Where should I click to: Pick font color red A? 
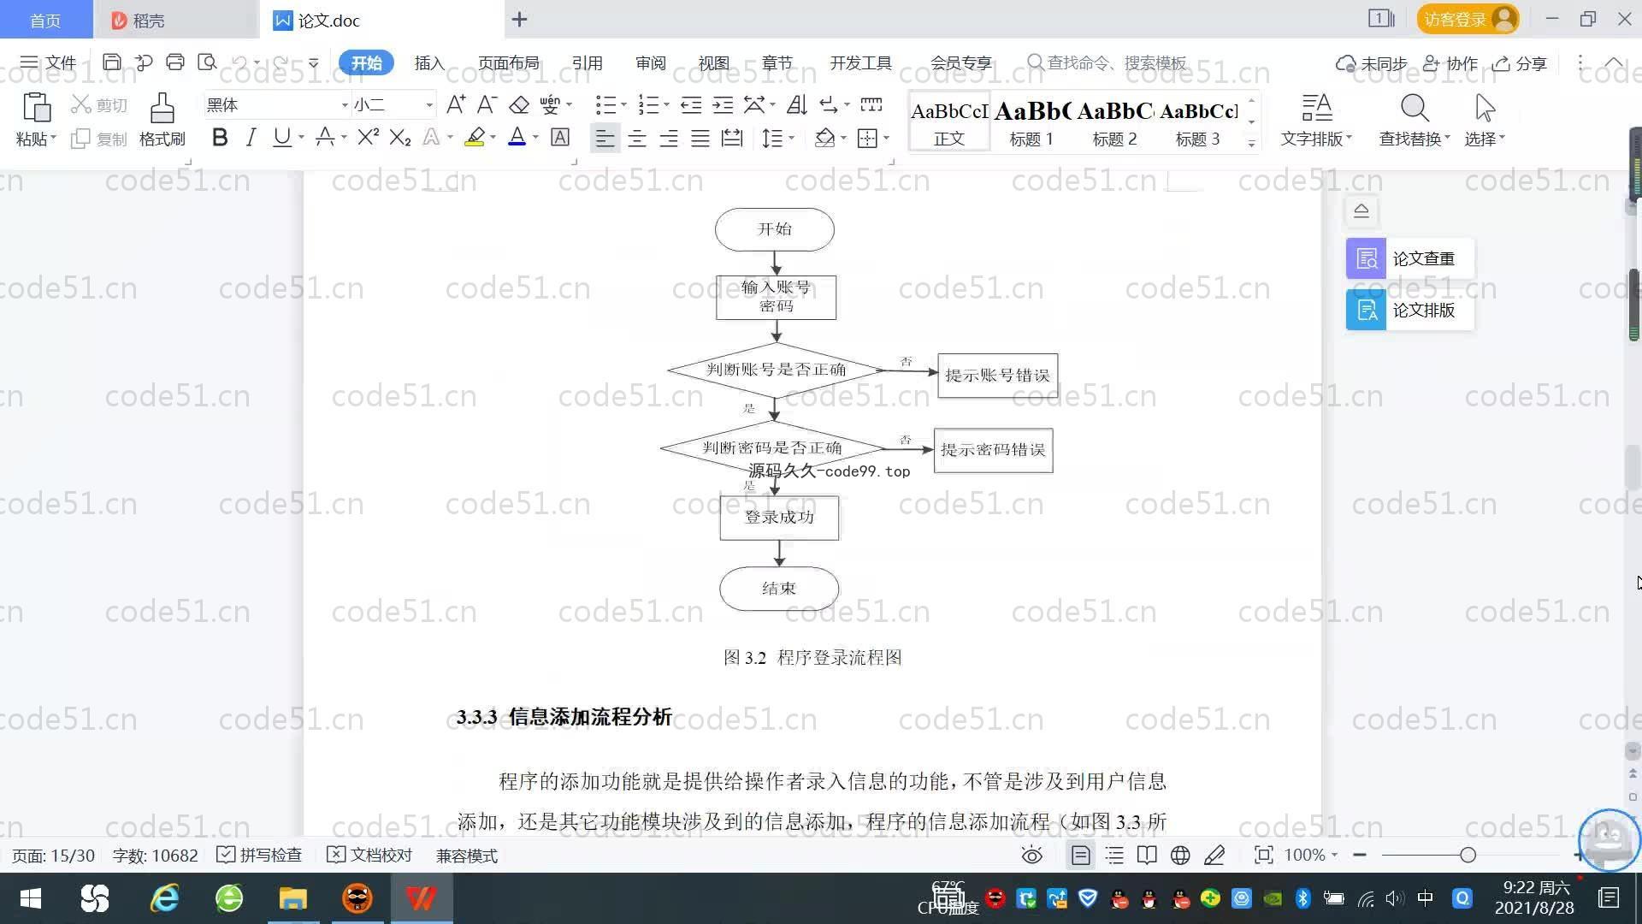tap(517, 137)
